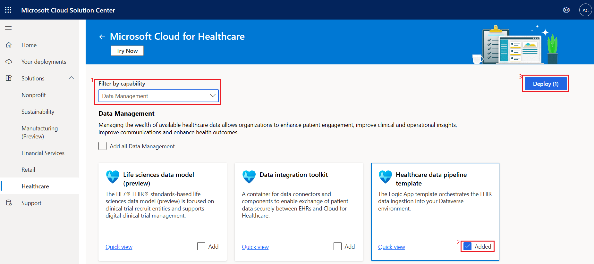Click the Data Management section heading
Viewport: 594px width, 264px height.
[x=126, y=113]
